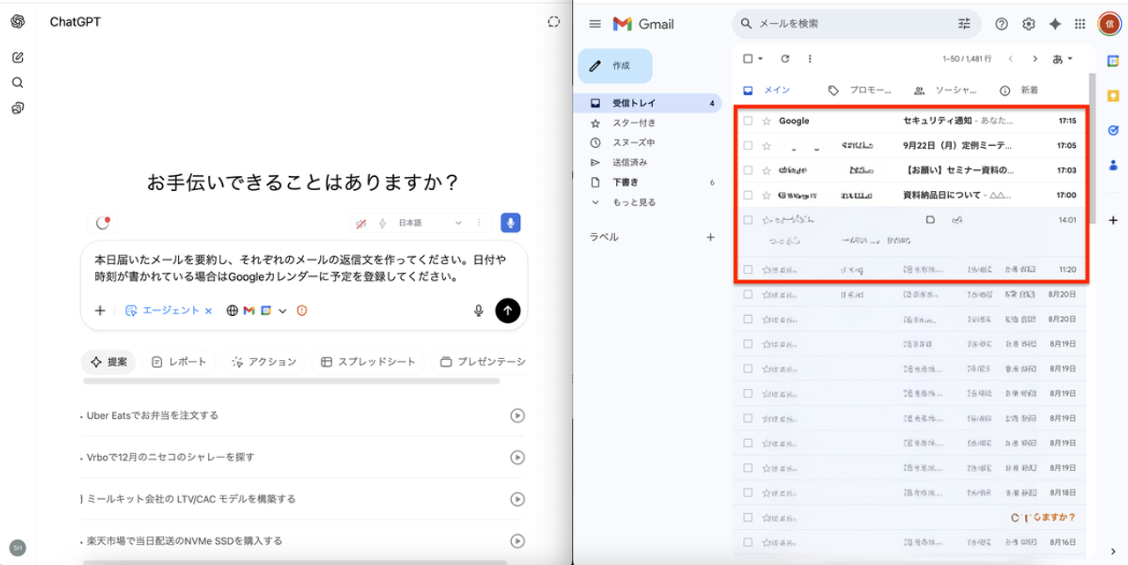Open ChatGPT search with the magnifier icon
The width and height of the screenshot is (1128, 565).
pyautogui.click(x=18, y=82)
